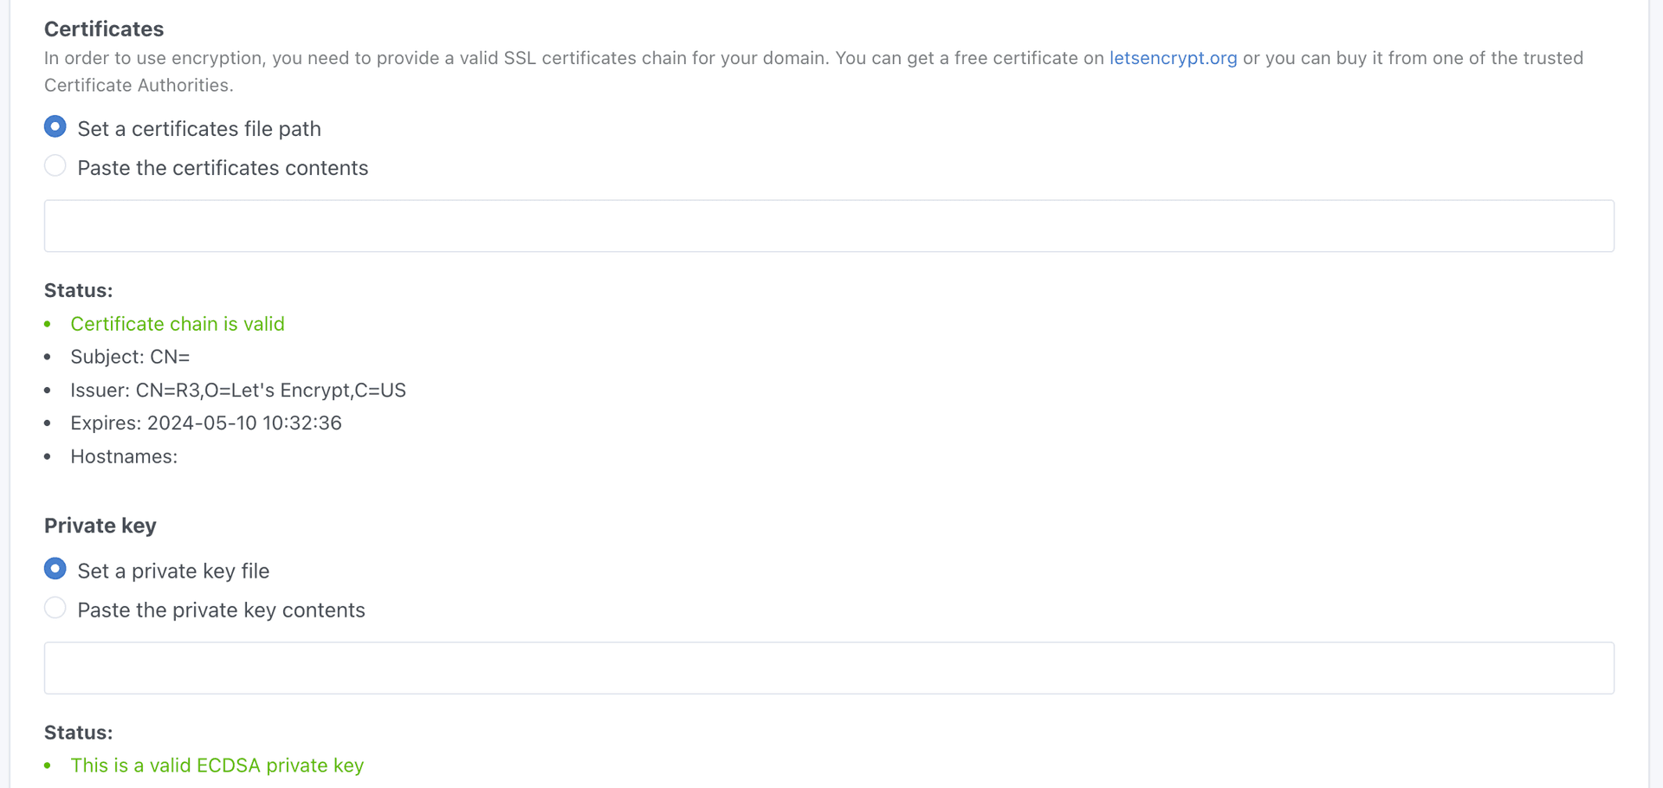
Task: Click the 'Paste the certificates contents' label text
Action: pyautogui.click(x=223, y=168)
